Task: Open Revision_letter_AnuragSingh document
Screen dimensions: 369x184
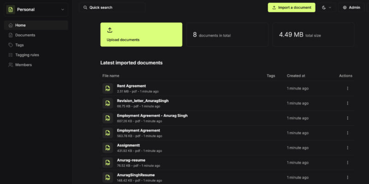Action: [x=143, y=101]
